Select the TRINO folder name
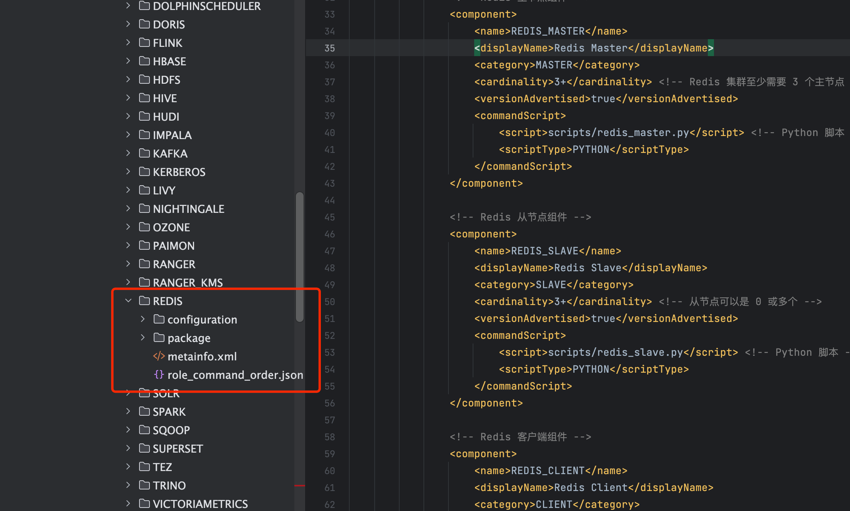850x511 pixels. [x=169, y=486]
